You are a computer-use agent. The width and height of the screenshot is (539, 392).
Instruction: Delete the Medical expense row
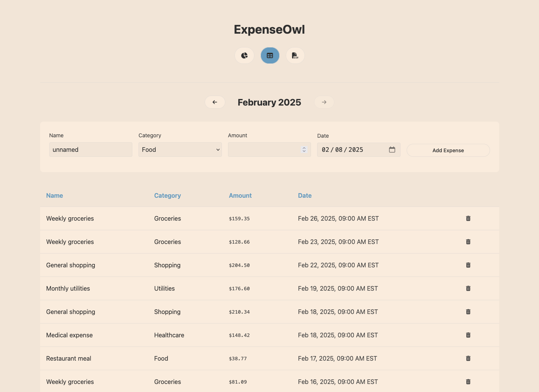tap(468, 335)
